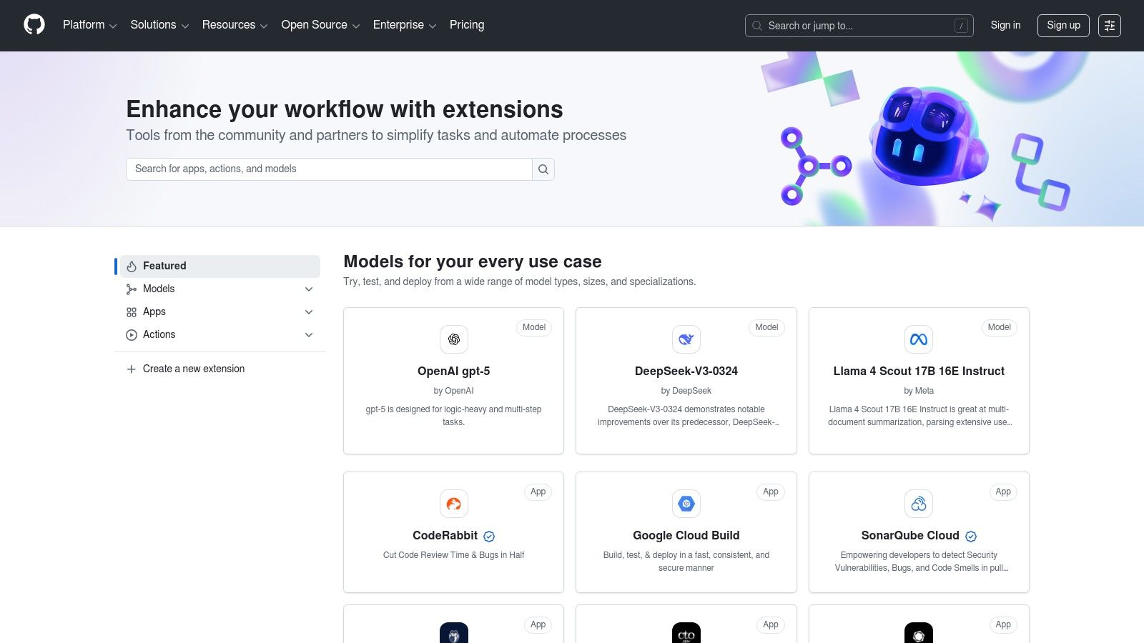Expand the Actions sidebar section
1144x643 pixels.
coord(308,334)
